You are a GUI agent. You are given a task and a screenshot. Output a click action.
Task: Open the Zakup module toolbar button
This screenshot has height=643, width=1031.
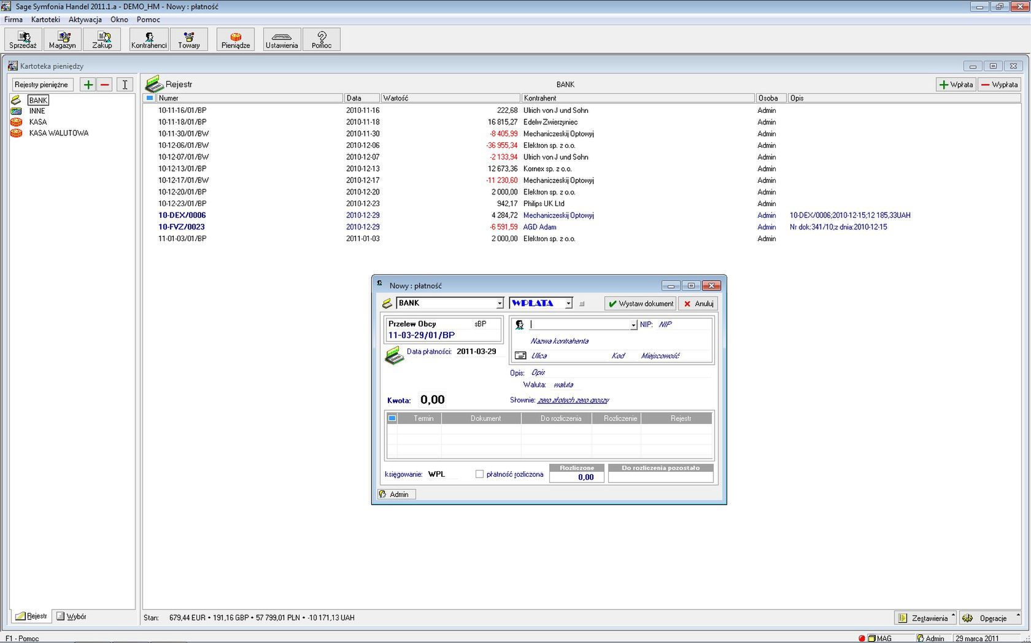tap(102, 39)
